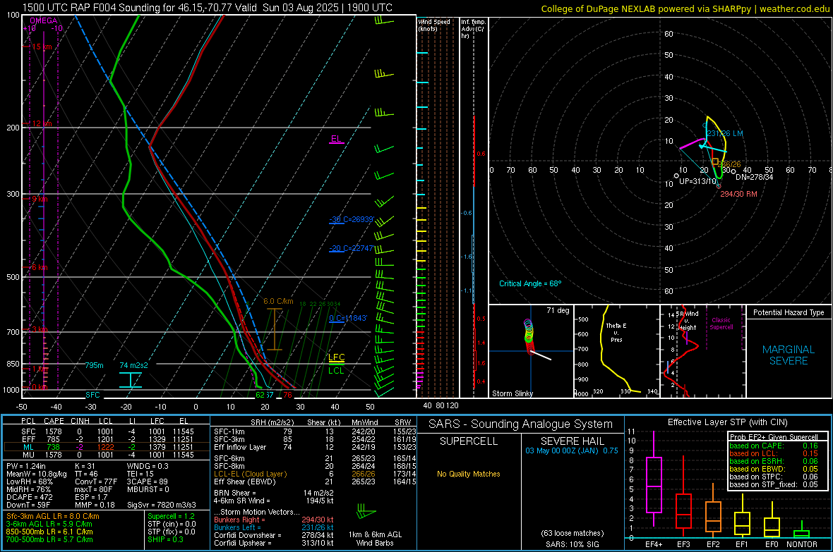This screenshot has height=552, width=833.
Task: Click the SigSvr = 7820 m3/s3 value
Action: [x=162, y=505]
